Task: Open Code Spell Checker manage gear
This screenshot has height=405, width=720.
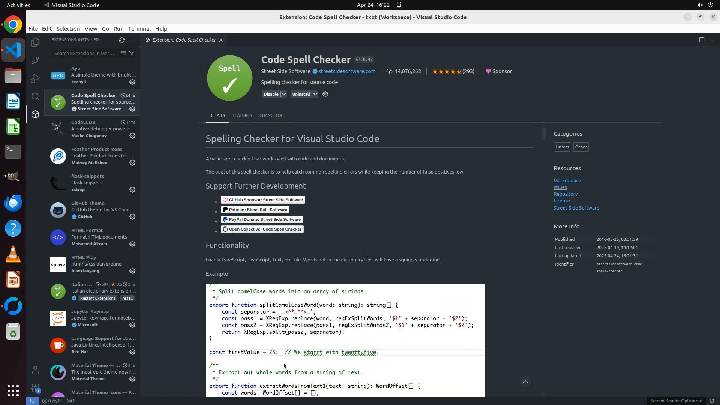Action: 132,109
